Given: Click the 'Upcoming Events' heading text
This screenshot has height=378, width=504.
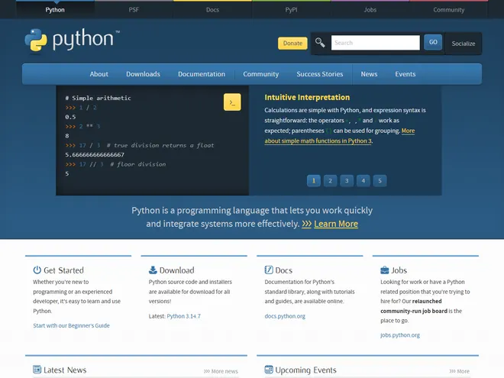Looking at the screenshot, I should click(305, 370).
